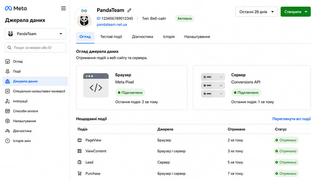This screenshot has height=180, width=316.
Task: Click the Активно status badge
Action: coord(185,19)
